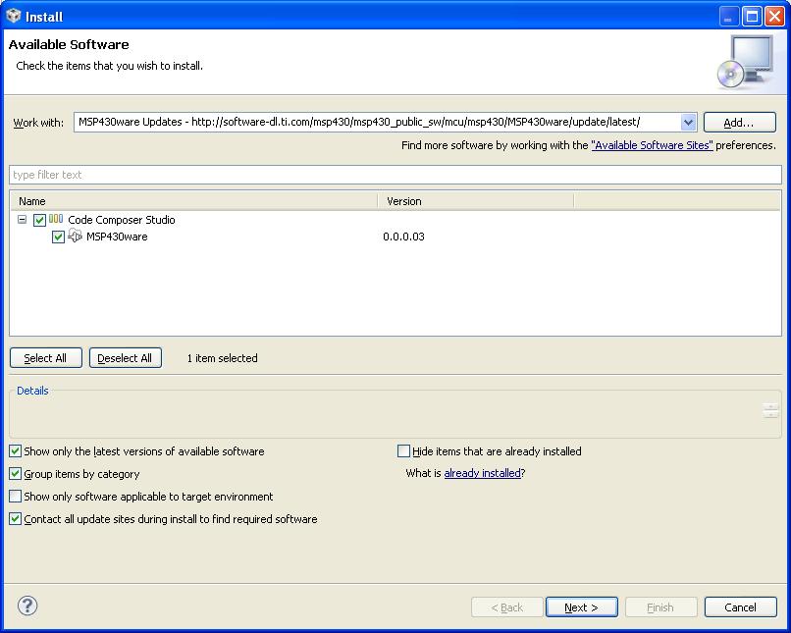791x633 pixels.
Task: Click the Help icon in bottom-left corner
Action: [26, 607]
